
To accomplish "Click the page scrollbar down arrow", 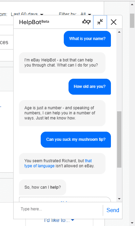I will coord(132,223).
